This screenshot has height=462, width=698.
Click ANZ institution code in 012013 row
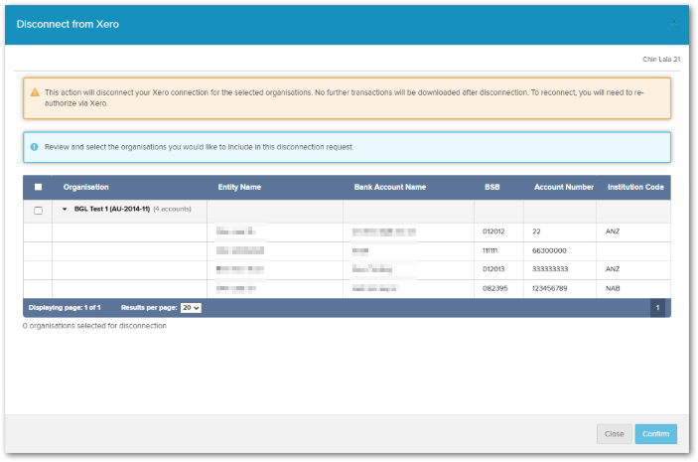click(x=613, y=269)
